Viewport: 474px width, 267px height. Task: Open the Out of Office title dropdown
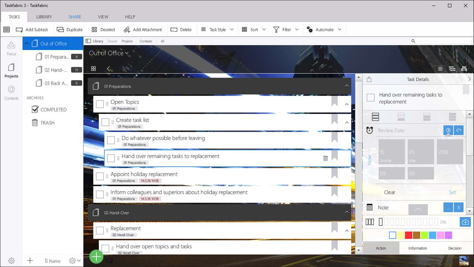109,53
